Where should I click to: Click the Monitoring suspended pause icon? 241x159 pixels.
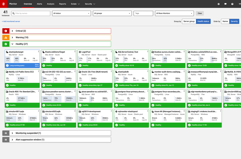pos(6,133)
